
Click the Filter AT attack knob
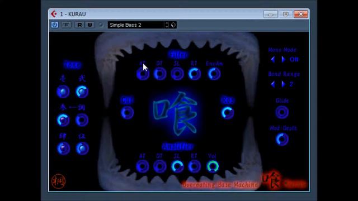pos(143,74)
